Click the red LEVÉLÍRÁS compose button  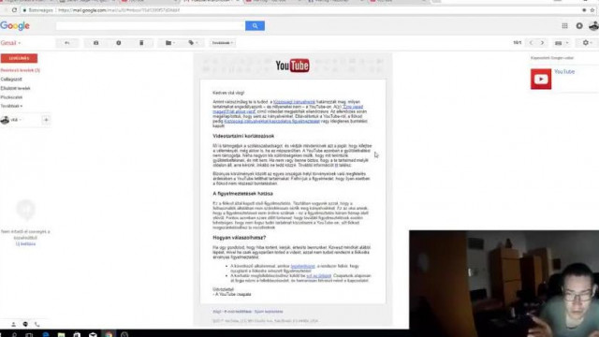(19, 58)
